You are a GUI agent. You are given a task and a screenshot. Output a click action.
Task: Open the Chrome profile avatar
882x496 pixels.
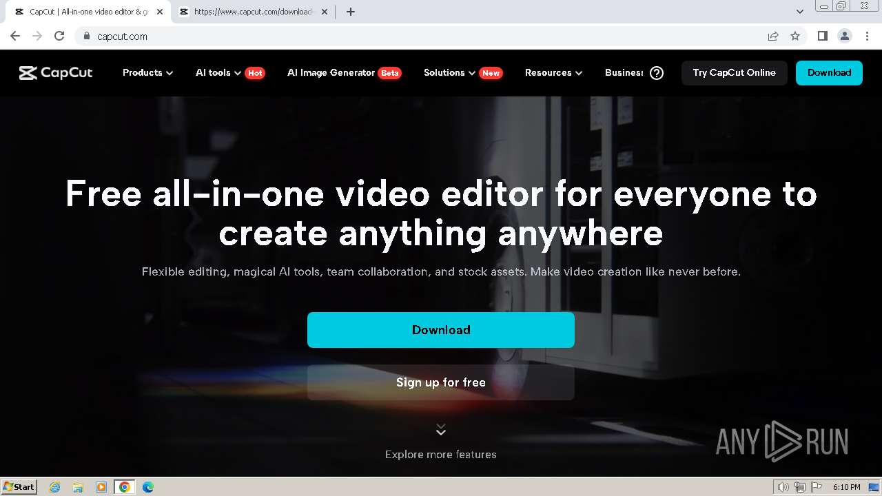[x=845, y=37]
